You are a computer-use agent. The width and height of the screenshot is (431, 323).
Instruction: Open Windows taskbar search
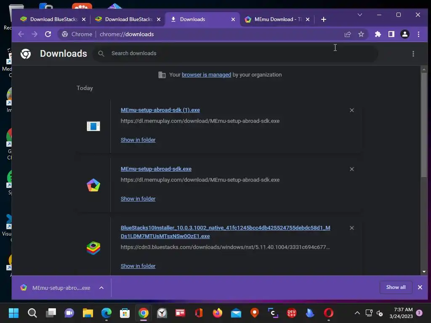coord(32,313)
